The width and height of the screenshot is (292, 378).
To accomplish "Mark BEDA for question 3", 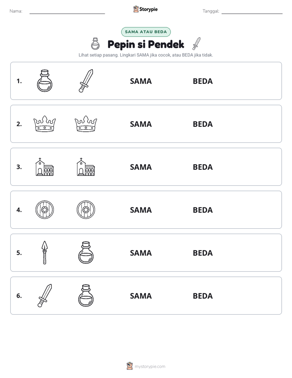I will 202,167.
